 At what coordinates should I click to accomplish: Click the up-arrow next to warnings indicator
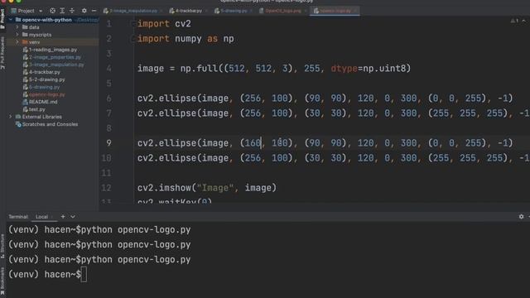[524, 21]
